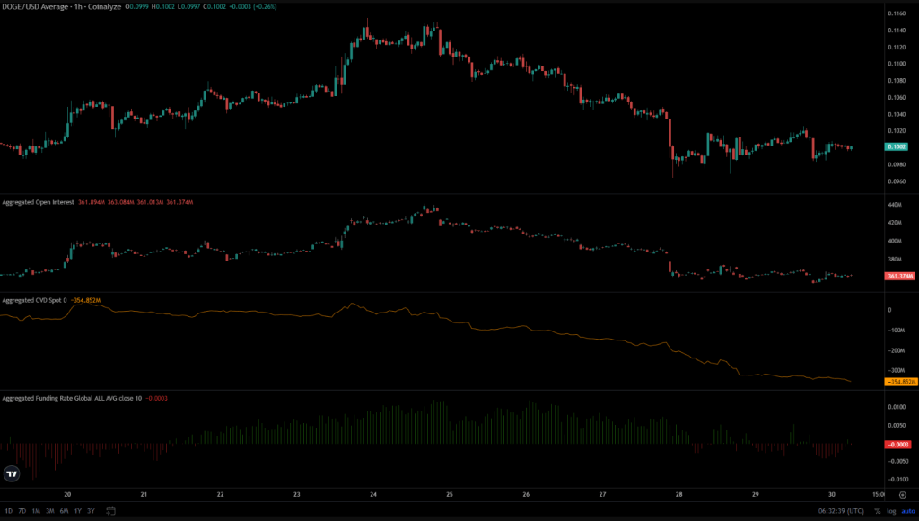Click the red -0.0003 funding rate label
The width and height of the screenshot is (919, 521).
tap(897, 444)
